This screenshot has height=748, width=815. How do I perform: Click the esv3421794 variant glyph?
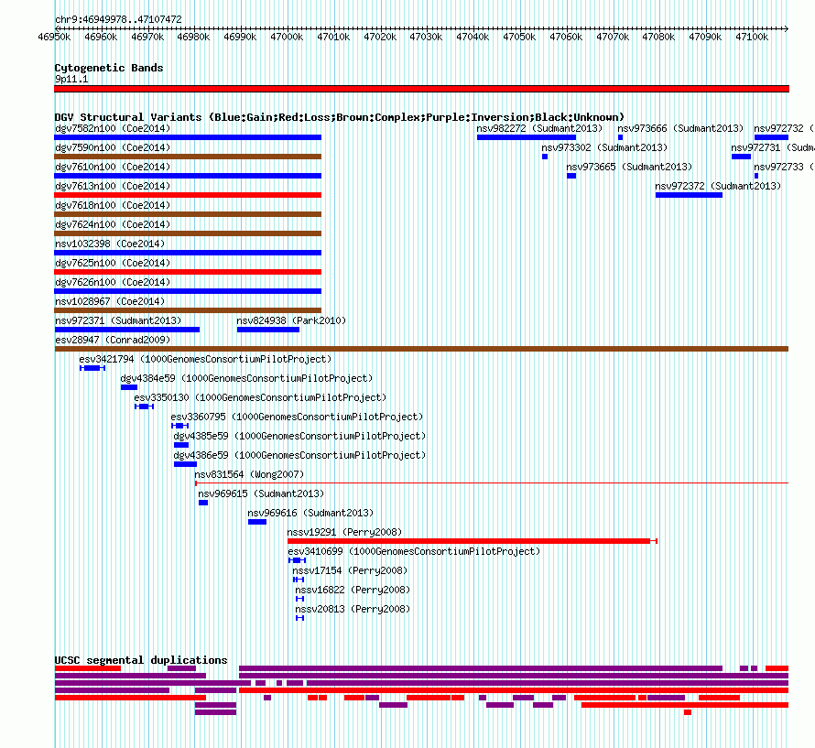point(92,368)
